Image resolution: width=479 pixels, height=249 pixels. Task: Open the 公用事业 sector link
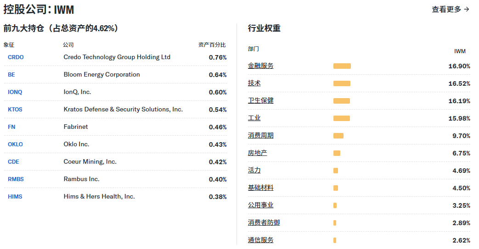coord(260,205)
